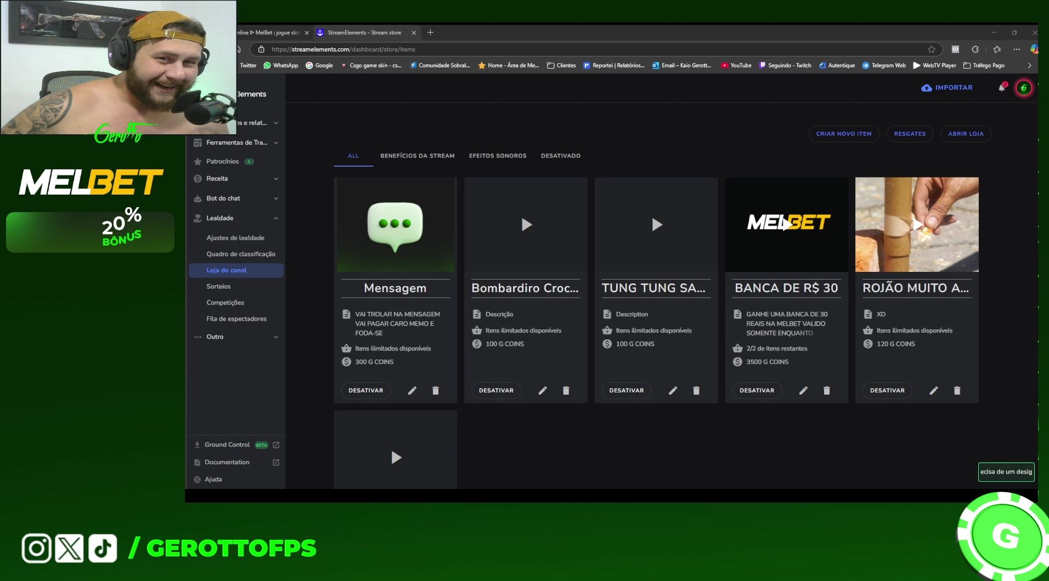Screen dimensions: 1049x581
Task: Open the browser extensions icon
Action: click(x=975, y=49)
